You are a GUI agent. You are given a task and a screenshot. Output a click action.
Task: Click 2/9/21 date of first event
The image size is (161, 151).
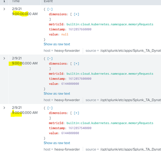pyautogui.click(x=17, y=9)
